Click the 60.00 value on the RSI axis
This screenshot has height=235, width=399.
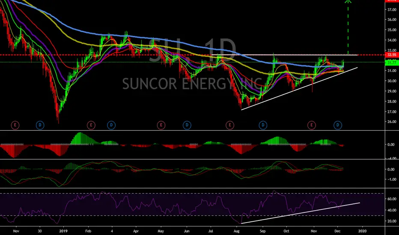point(392,199)
